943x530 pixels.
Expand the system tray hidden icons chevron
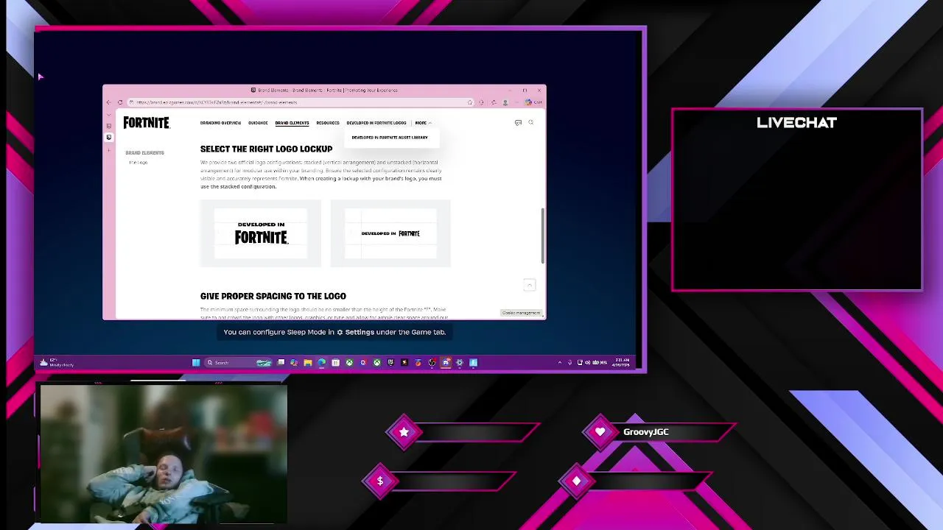click(x=559, y=362)
